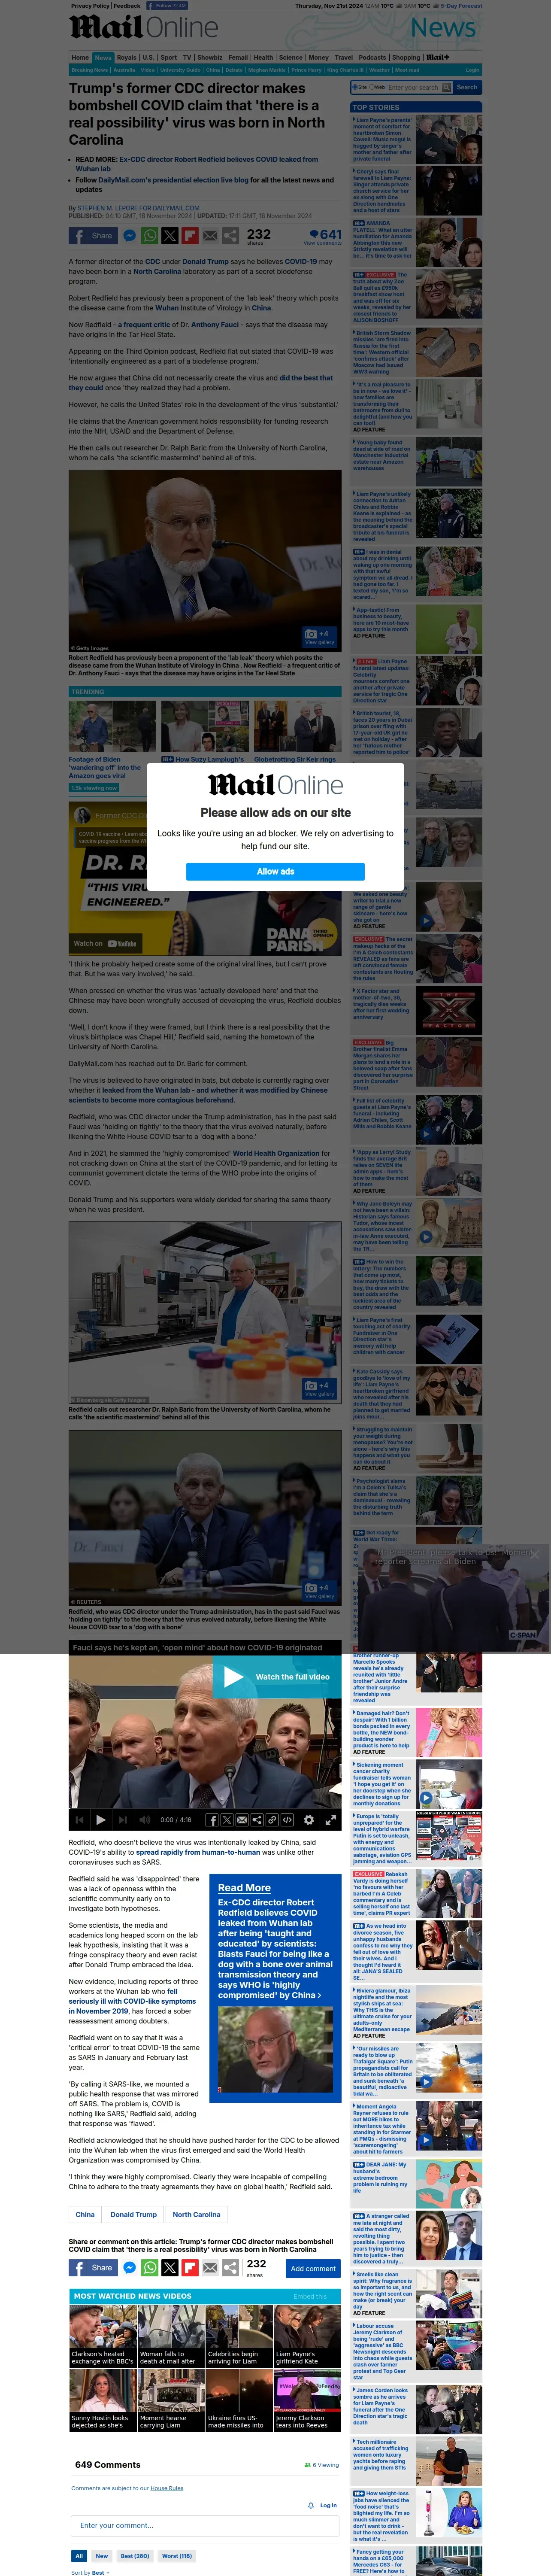The height and width of the screenshot is (2576, 551).
Task: Click X icon in top share bar
Action: [170, 236]
